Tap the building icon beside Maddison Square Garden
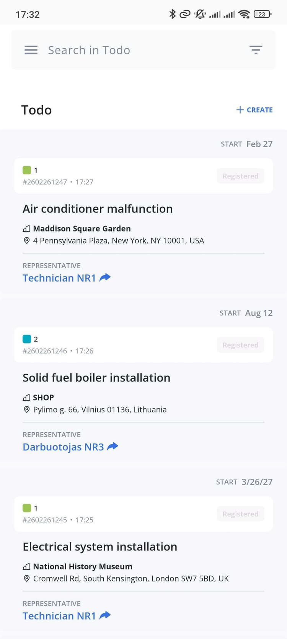This screenshot has height=639, width=287. 26,229
